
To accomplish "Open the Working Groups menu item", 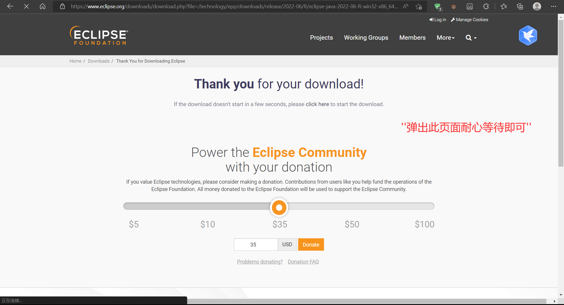I will [366, 38].
